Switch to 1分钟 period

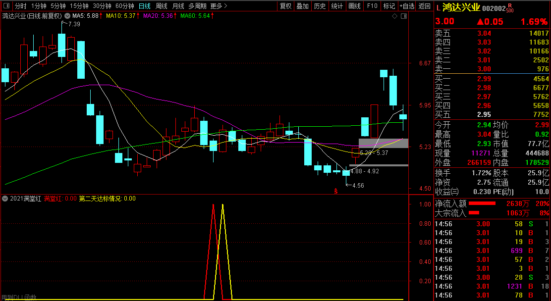39,6
